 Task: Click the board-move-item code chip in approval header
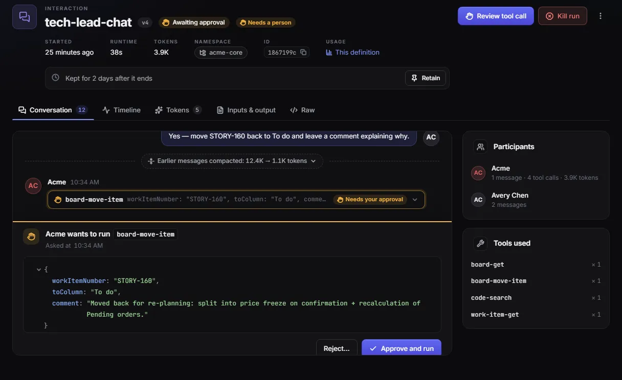146,234
